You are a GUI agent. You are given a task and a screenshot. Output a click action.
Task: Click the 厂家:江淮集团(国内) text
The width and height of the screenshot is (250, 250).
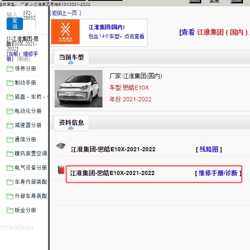click(135, 76)
